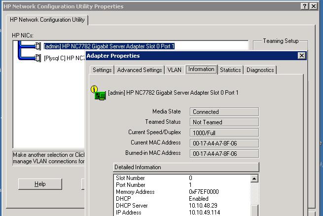
Task: Click the Current MAC Address value field
Action: tap(224, 144)
